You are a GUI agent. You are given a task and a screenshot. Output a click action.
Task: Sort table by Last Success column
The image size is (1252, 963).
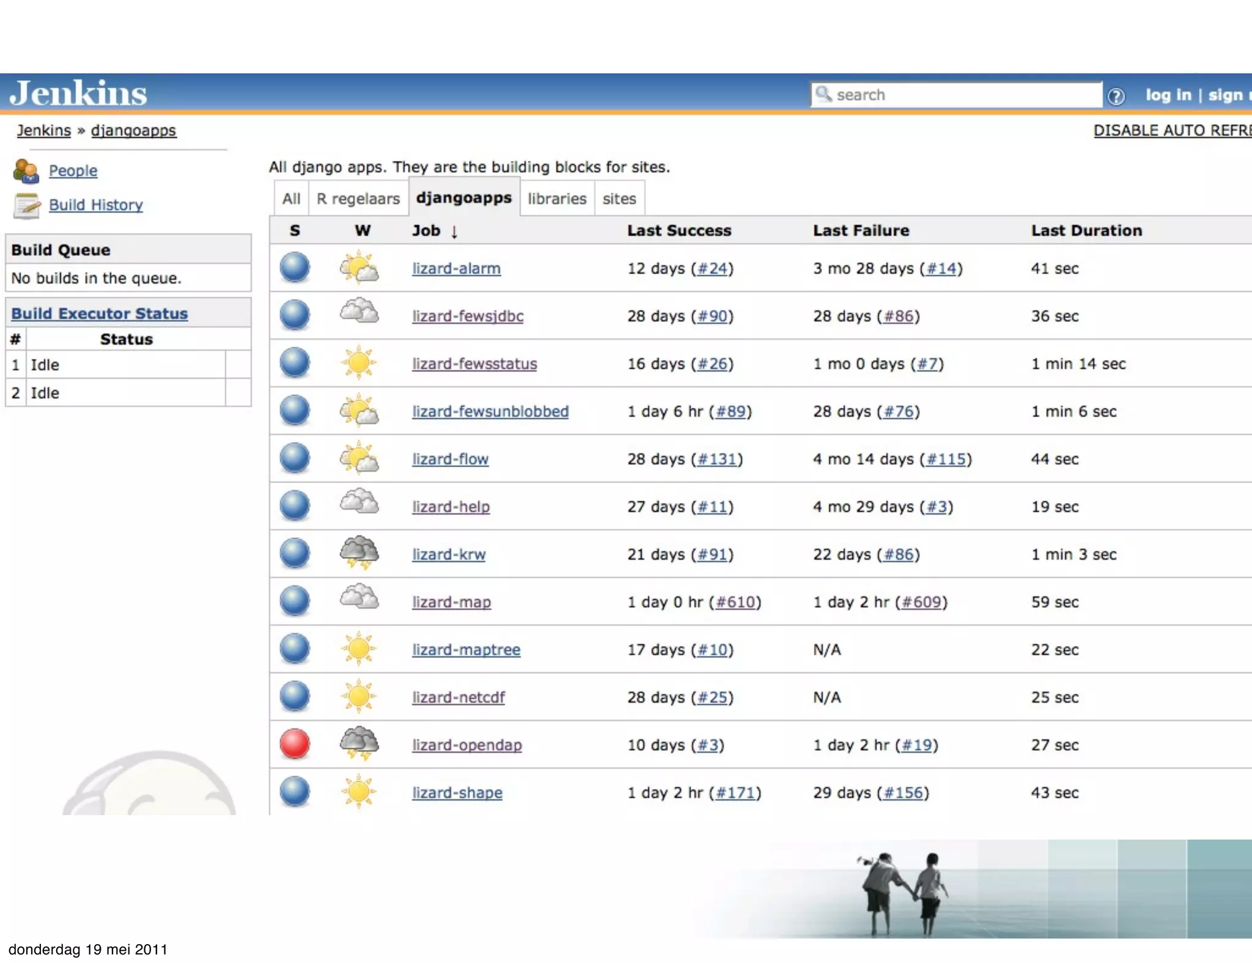679,230
